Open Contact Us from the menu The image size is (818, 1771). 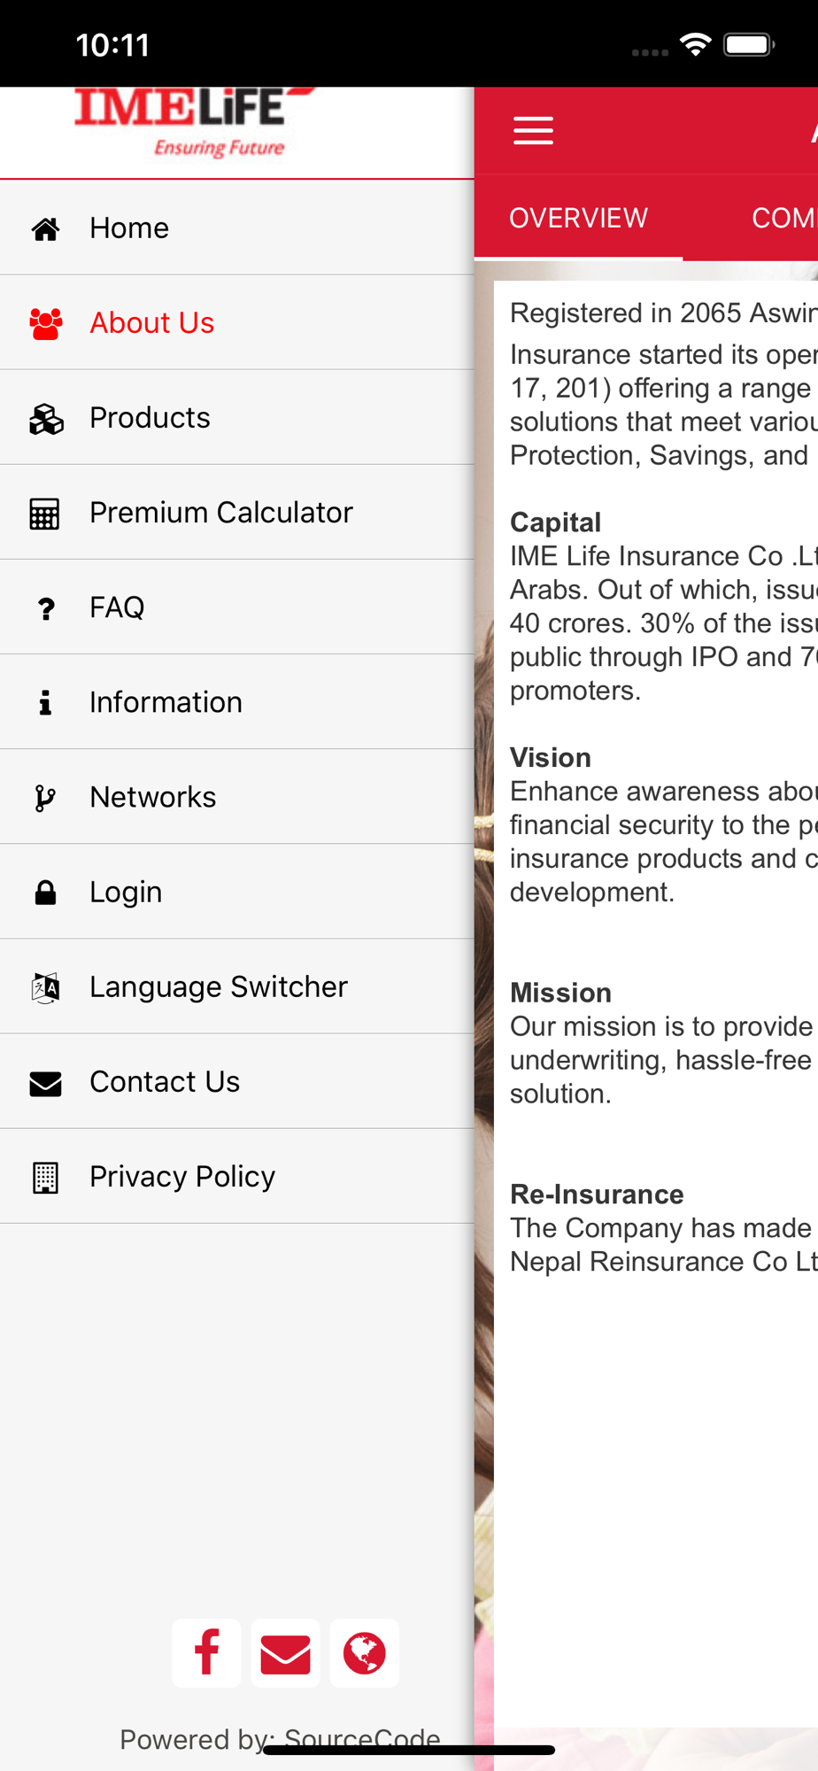pos(165,1081)
